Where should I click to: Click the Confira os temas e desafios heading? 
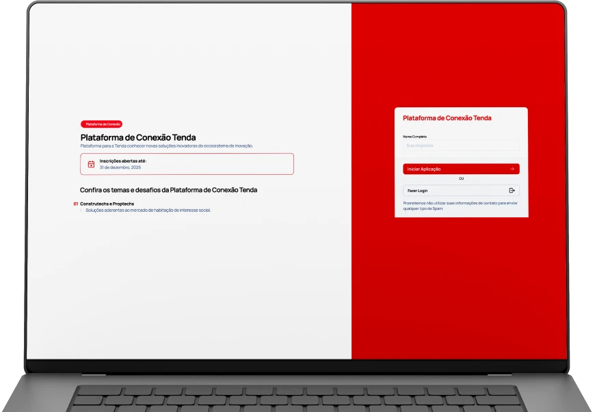168,189
